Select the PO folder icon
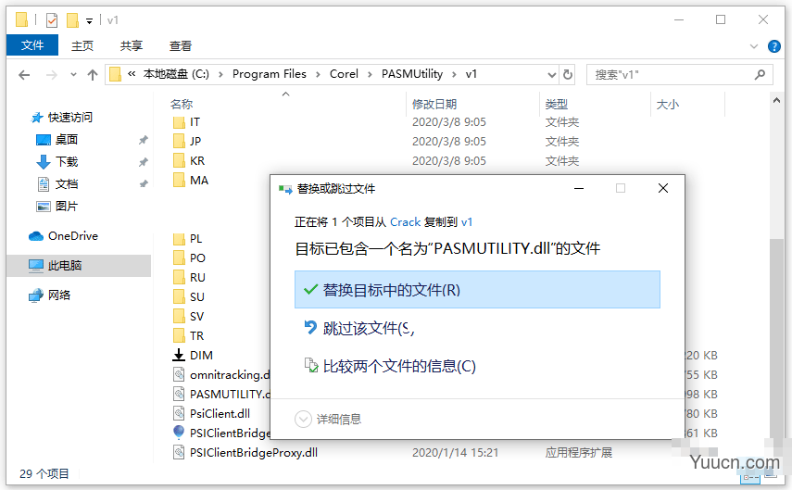This screenshot has height=490, width=792. (179, 258)
